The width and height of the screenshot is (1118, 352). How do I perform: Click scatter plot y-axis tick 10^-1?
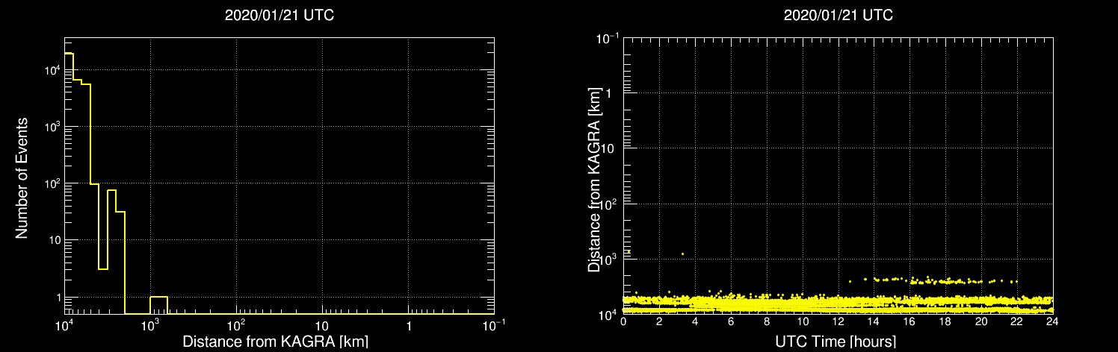coord(607,37)
